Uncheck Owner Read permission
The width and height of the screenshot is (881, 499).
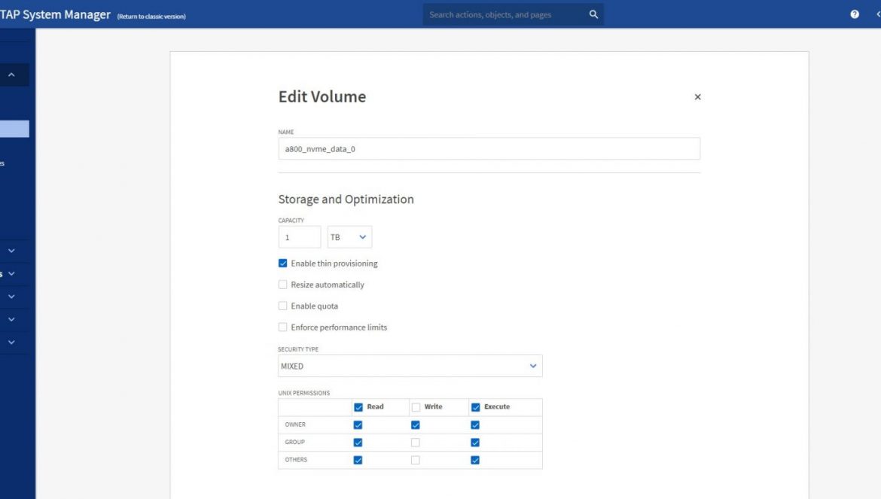[x=358, y=425]
